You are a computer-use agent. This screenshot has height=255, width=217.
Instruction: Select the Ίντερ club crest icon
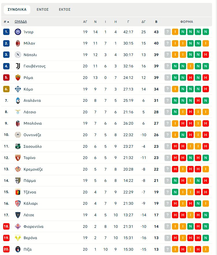pyautogui.click(x=18, y=32)
